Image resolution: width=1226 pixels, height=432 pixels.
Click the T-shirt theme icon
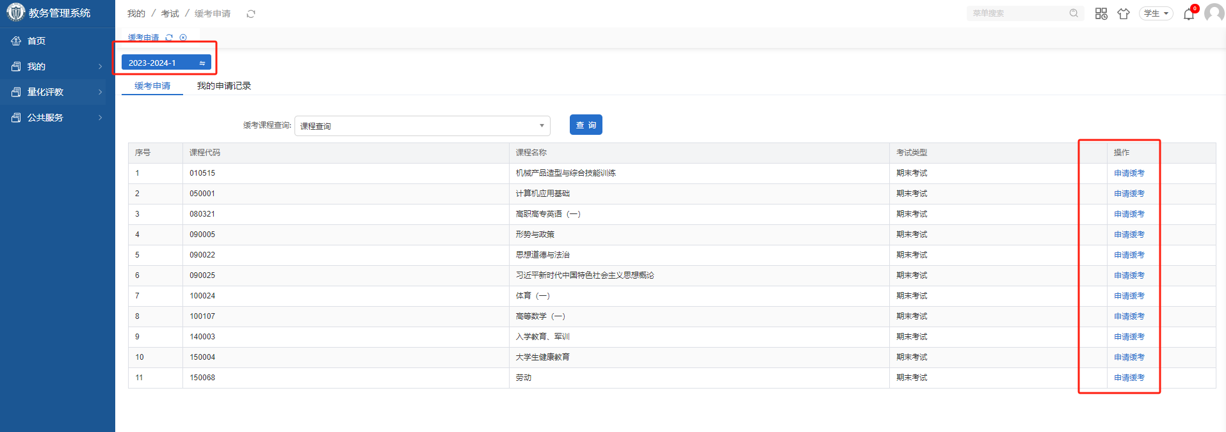click(x=1124, y=13)
